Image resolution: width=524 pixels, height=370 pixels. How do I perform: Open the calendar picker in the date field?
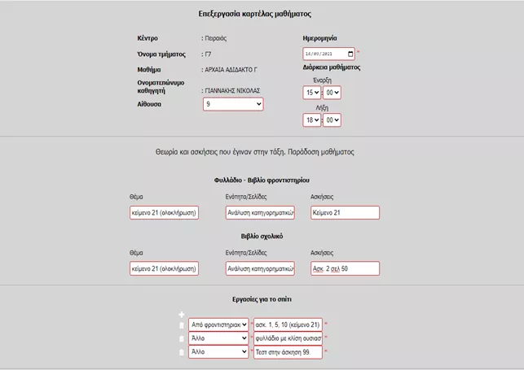pyautogui.click(x=350, y=54)
